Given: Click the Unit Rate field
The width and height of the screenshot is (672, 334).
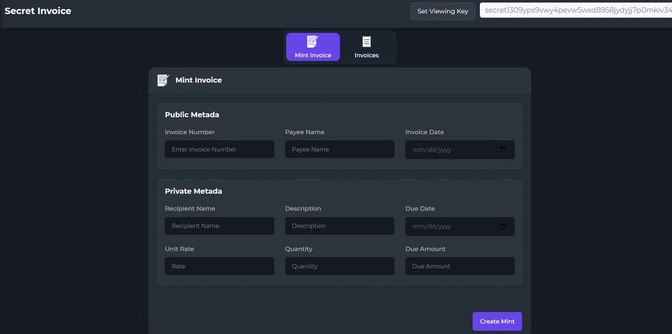Looking at the screenshot, I should tap(219, 266).
